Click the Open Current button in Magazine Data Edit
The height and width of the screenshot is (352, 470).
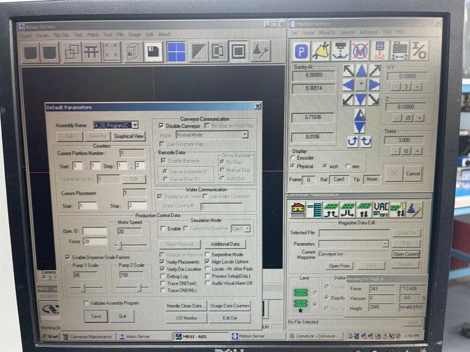pos(406,254)
